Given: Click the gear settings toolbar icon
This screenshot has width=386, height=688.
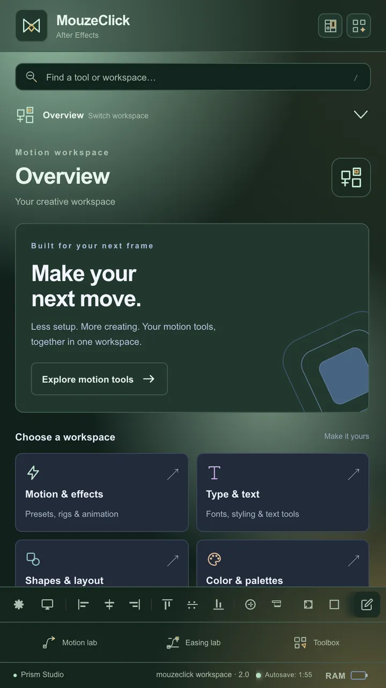Looking at the screenshot, I should tap(19, 604).
